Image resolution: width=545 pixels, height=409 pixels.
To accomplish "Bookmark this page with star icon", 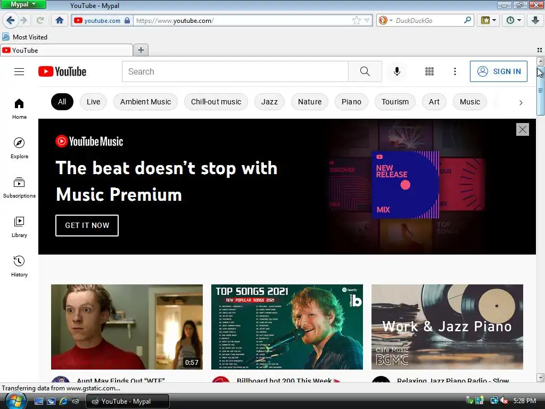I will click(x=356, y=21).
